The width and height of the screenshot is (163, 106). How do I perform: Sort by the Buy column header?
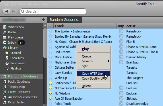121,26
